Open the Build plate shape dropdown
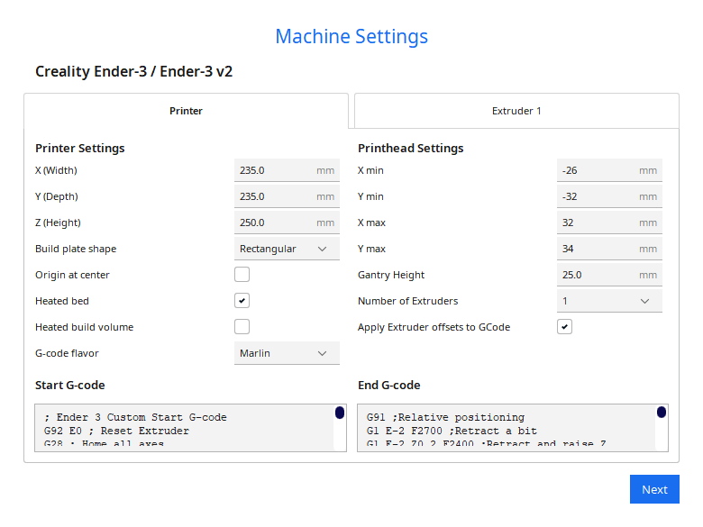 [287, 249]
